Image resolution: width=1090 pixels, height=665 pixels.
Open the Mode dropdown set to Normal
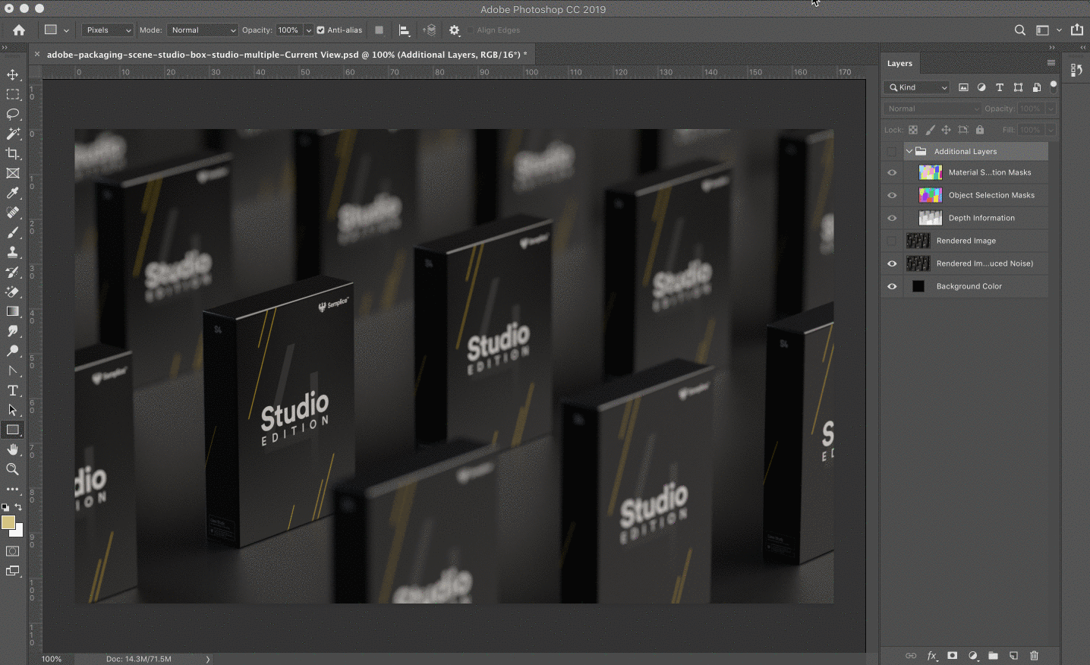click(x=202, y=30)
